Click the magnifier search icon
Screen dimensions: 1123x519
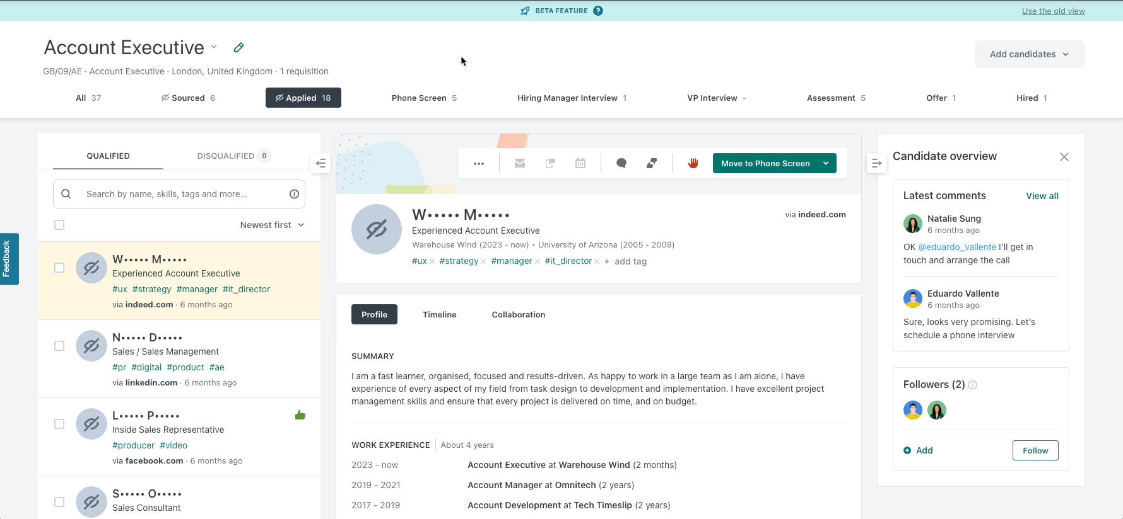[x=66, y=194]
